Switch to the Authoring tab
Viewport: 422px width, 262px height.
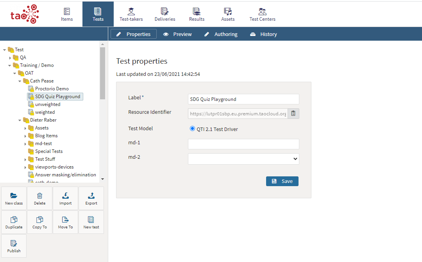(221, 34)
